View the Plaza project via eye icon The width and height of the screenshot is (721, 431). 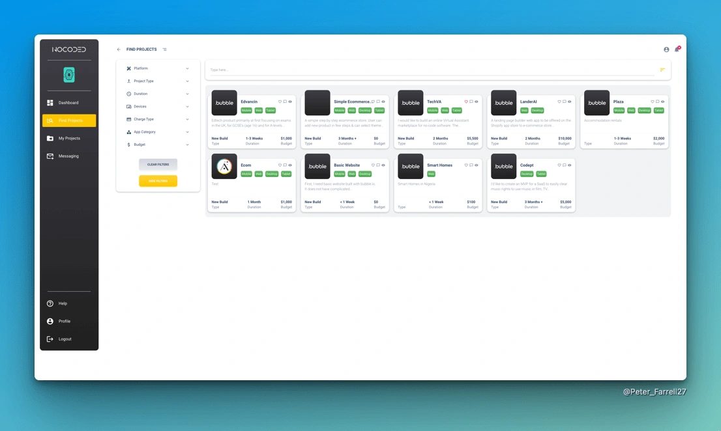click(662, 102)
